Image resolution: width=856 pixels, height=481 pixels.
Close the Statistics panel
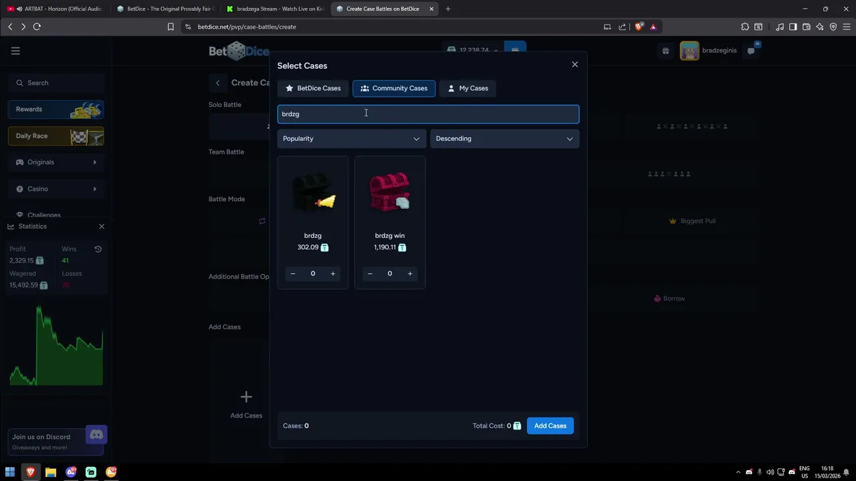102,226
